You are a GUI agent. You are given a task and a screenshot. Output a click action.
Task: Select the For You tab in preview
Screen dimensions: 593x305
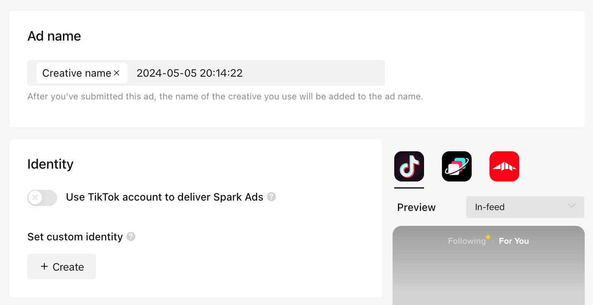514,241
